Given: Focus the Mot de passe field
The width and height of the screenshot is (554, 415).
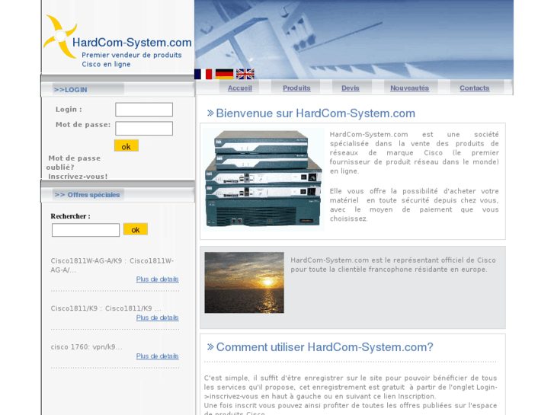Looking at the screenshot, I should [x=144, y=128].
